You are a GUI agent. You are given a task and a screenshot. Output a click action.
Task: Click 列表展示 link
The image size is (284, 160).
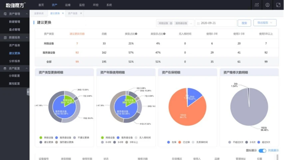273,150
